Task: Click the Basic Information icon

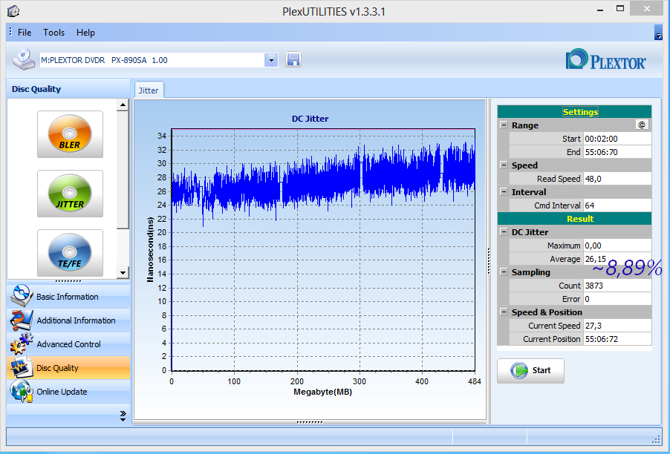Action: click(x=22, y=296)
